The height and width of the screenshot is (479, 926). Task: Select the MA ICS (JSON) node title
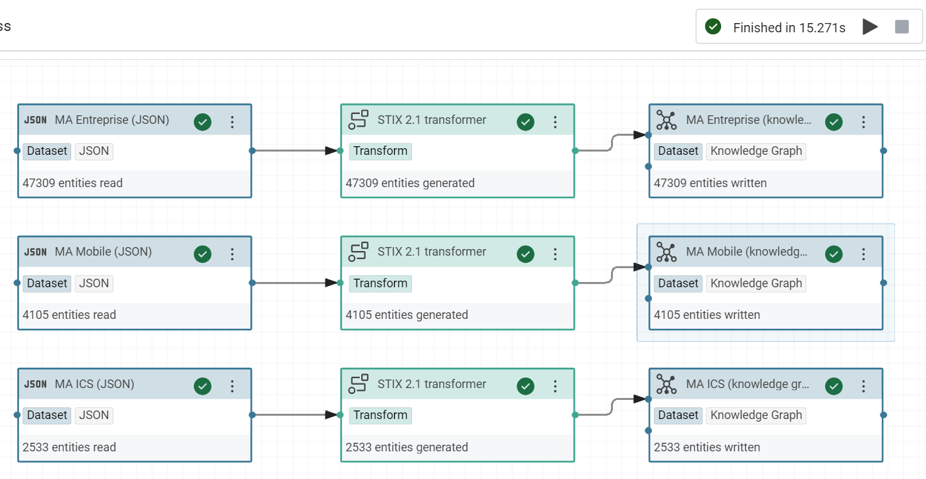click(94, 384)
